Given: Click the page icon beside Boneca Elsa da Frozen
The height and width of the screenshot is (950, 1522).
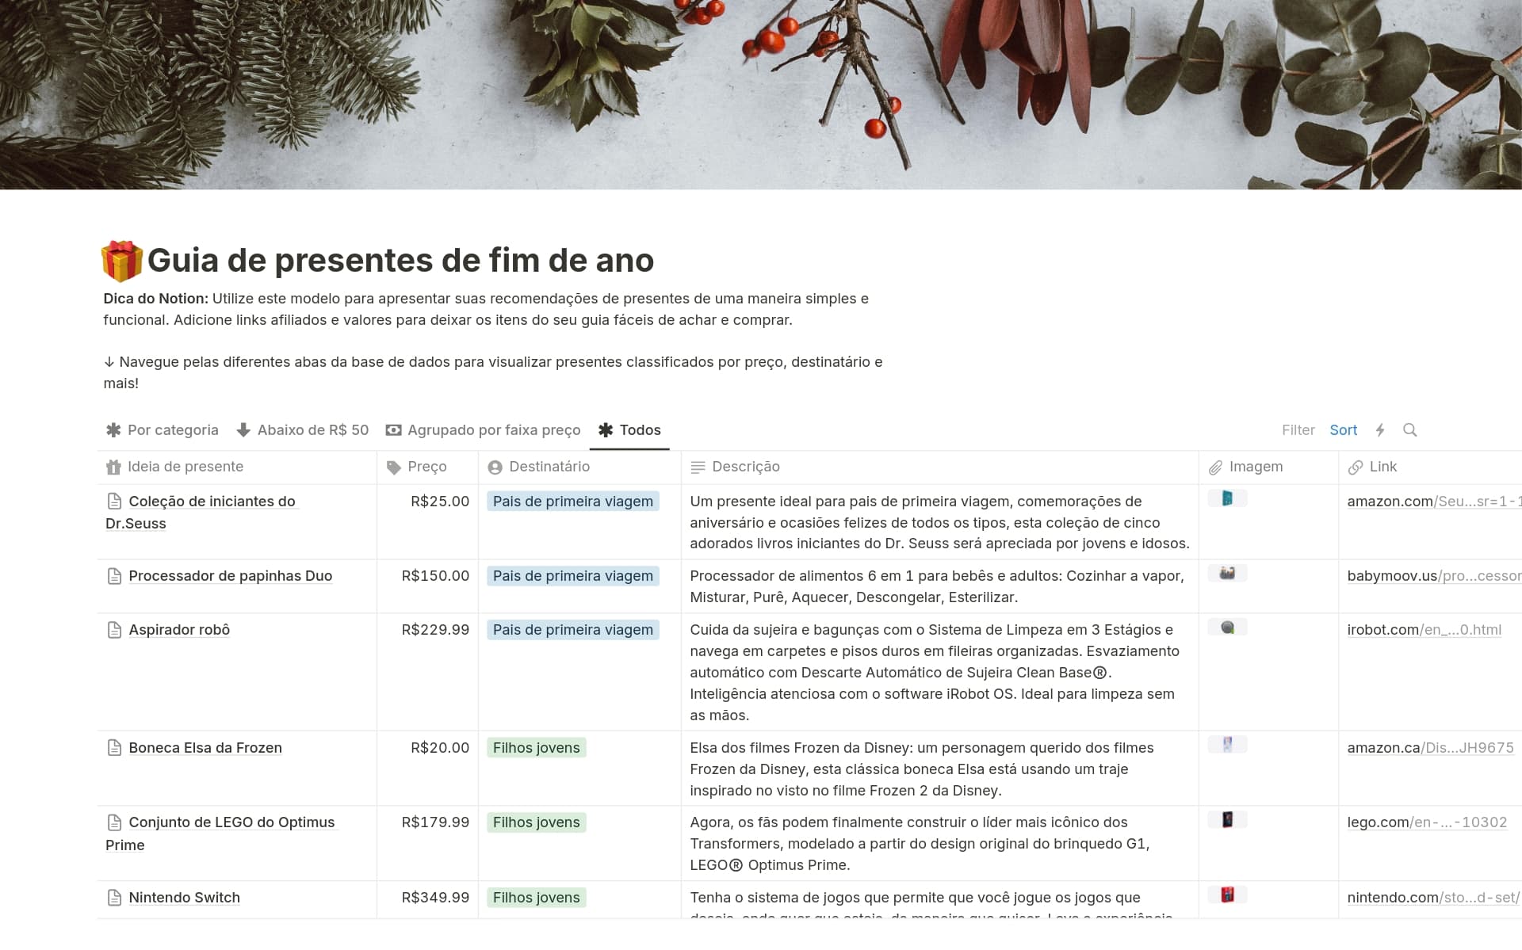Looking at the screenshot, I should (x=114, y=748).
